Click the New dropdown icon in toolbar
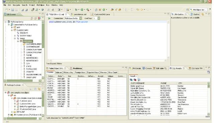 point(7,10)
